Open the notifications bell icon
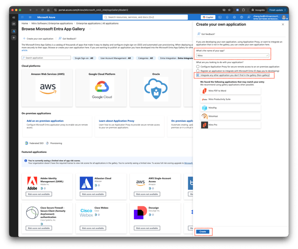 227,17
